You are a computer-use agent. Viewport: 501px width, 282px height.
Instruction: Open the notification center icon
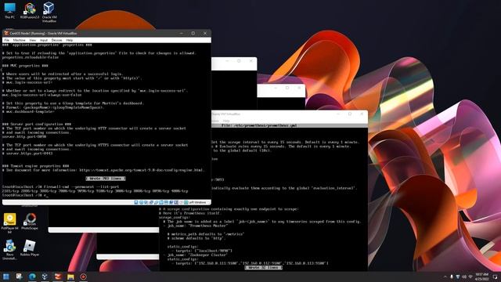pos(495,277)
